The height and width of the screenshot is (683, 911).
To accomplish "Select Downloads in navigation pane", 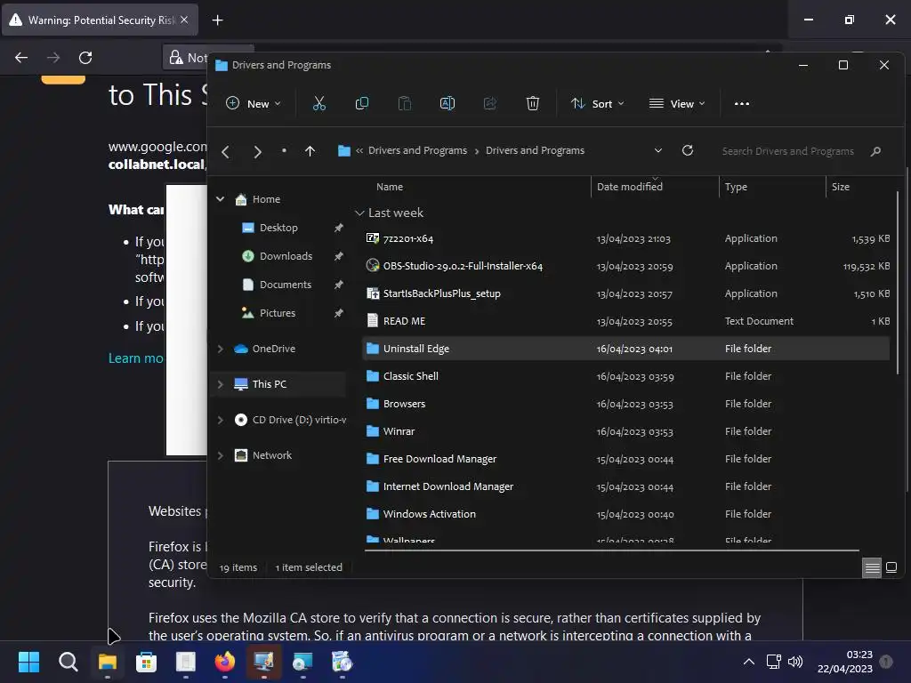I will 286,256.
